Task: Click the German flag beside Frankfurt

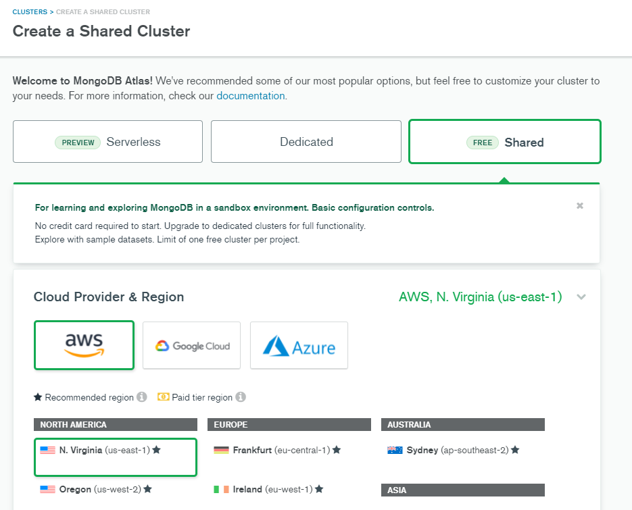Action: coord(221,450)
